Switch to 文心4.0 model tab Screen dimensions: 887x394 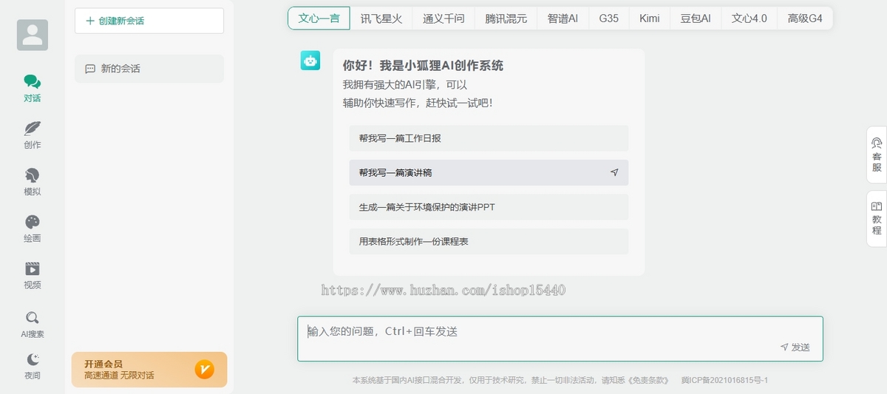pos(750,18)
